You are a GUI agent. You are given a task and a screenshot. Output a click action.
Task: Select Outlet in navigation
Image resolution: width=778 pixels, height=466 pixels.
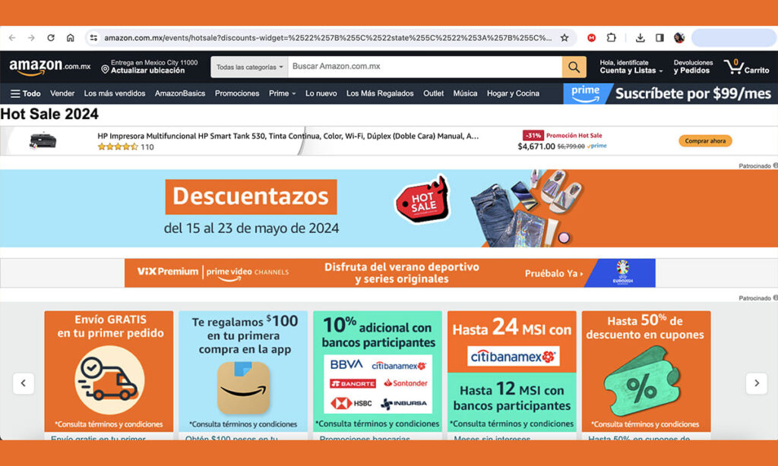433,93
